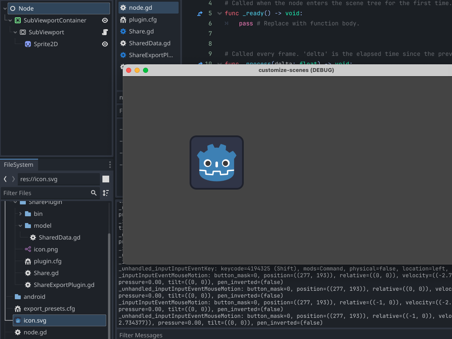This screenshot has width=452, height=339.
Task: Collapse the root Node tree arrow
Action: click(5, 8)
